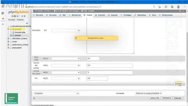Click the Réinitialiser button
Image resolution: width=188 pixels, height=106 pixels.
[x=167, y=98]
